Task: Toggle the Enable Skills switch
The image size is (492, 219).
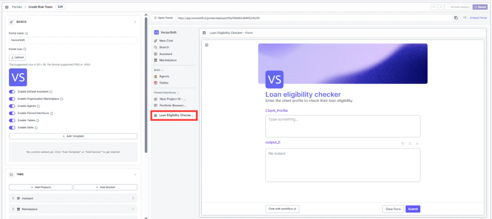Action: (12, 128)
